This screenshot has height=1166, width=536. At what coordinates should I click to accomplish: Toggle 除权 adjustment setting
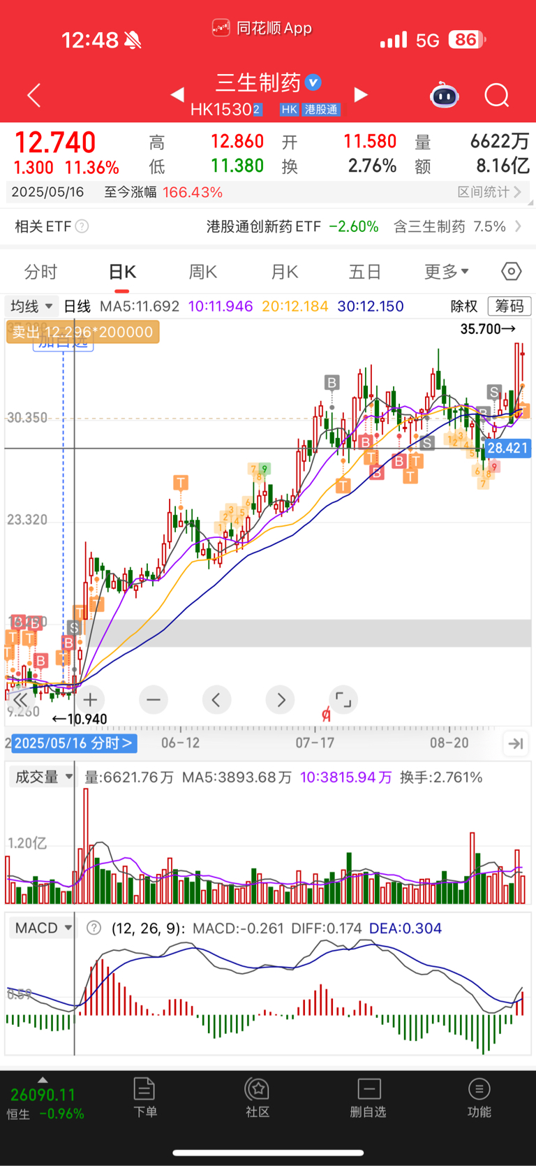click(464, 306)
